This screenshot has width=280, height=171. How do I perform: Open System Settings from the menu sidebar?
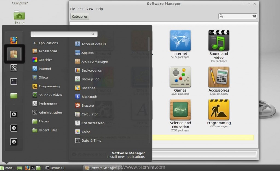coord(14,68)
